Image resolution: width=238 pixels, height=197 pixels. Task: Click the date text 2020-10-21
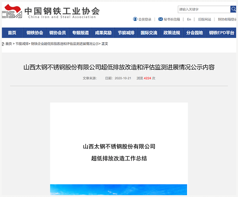click(123, 78)
